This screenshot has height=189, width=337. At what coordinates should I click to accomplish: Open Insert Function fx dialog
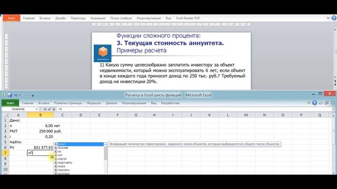click(54, 109)
